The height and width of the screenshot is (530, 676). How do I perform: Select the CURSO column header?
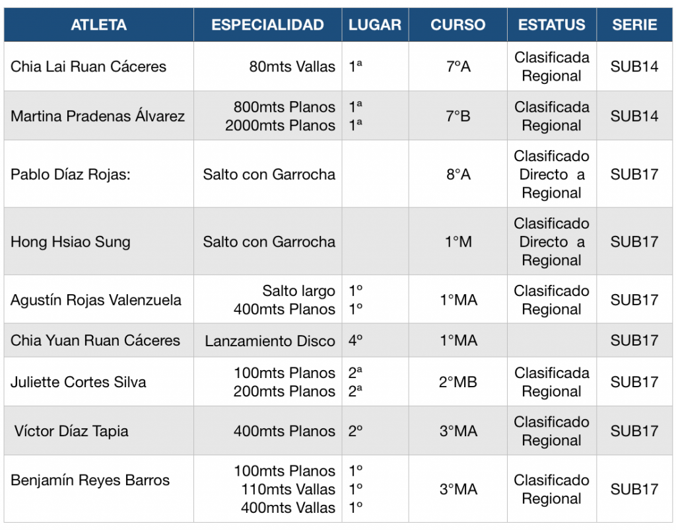458,24
